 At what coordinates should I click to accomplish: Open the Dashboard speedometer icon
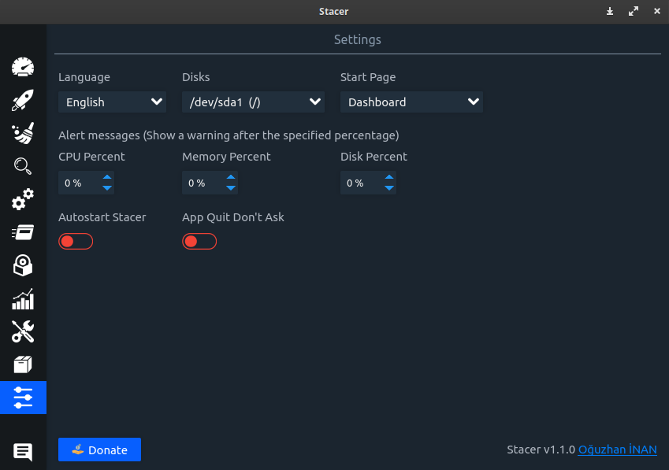[x=23, y=68]
